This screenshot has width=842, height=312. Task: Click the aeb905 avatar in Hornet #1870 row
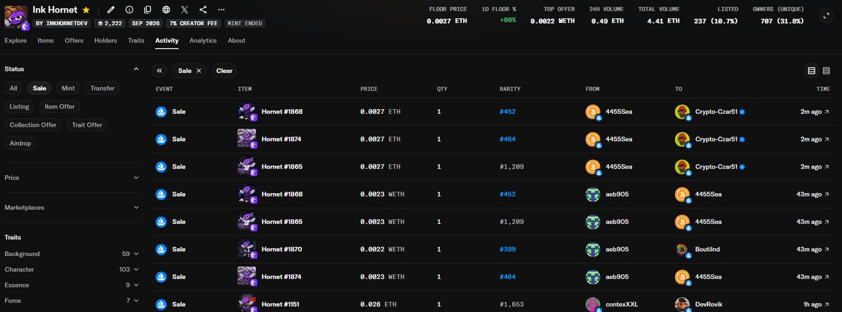point(594,250)
